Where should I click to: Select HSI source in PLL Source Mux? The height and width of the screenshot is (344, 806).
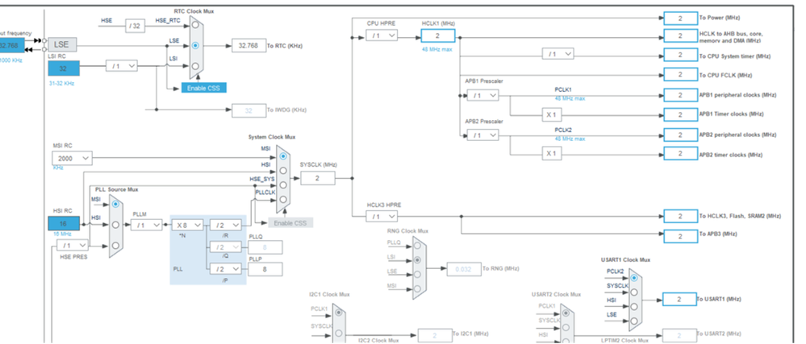click(x=115, y=225)
